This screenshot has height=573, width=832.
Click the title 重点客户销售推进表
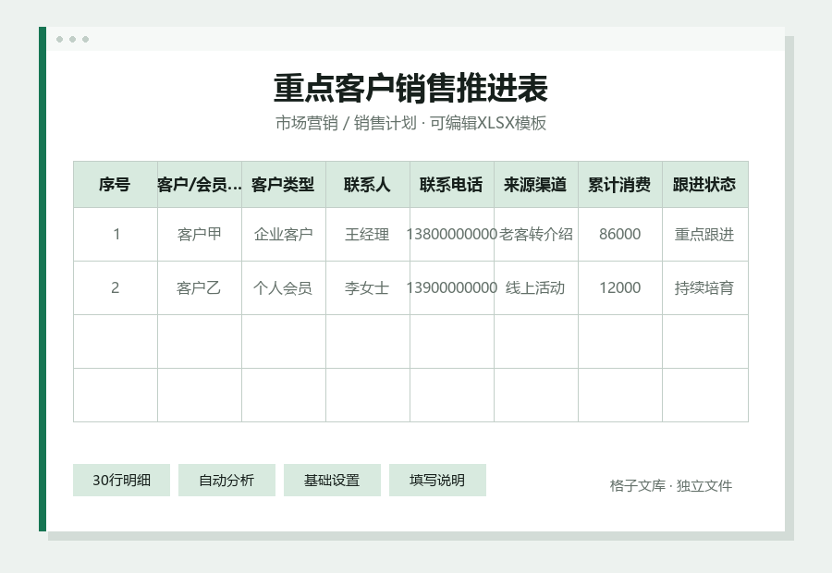(410, 88)
